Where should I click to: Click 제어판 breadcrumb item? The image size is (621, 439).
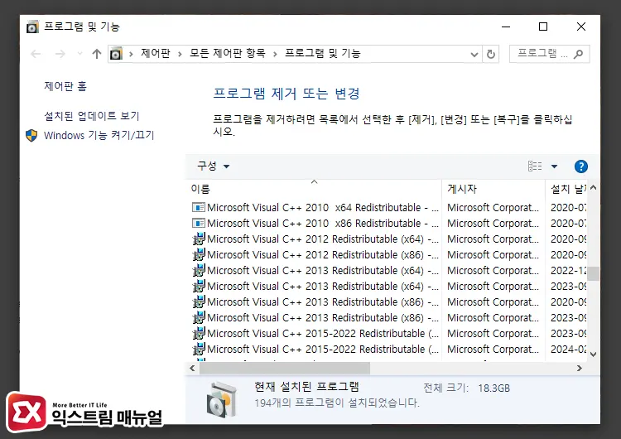pyautogui.click(x=155, y=54)
